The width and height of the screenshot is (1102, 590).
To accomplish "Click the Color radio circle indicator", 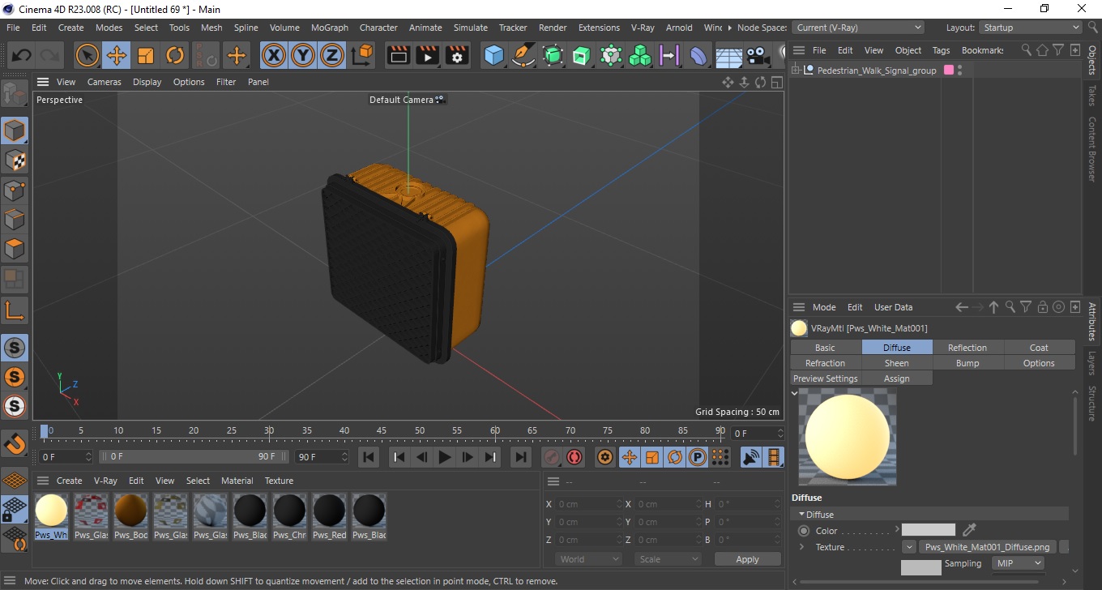I will (x=804, y=531).
